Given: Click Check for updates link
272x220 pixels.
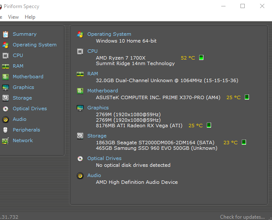Looking at the screenshot, I should pos(242,217).
